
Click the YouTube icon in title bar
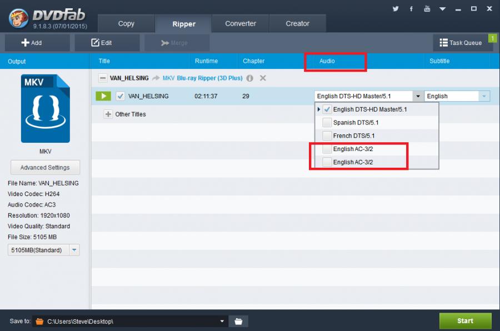pyautogui.click(x=427, y=9)
